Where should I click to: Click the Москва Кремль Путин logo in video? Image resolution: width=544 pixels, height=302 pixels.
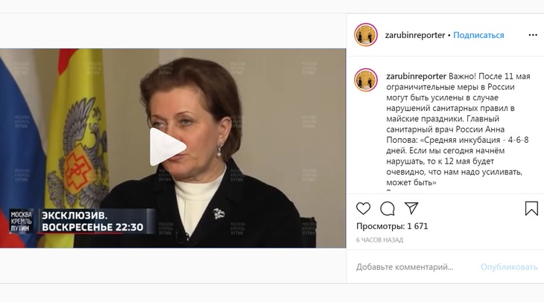click(21, 221)
